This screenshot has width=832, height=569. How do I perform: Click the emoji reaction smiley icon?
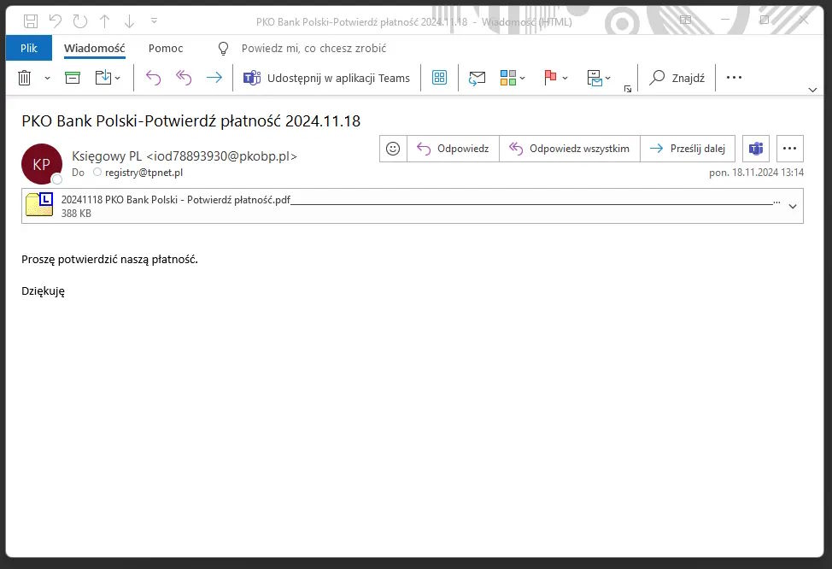coord(393,149)
